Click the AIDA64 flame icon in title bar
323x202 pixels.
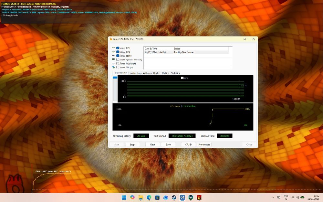point(111,39)
